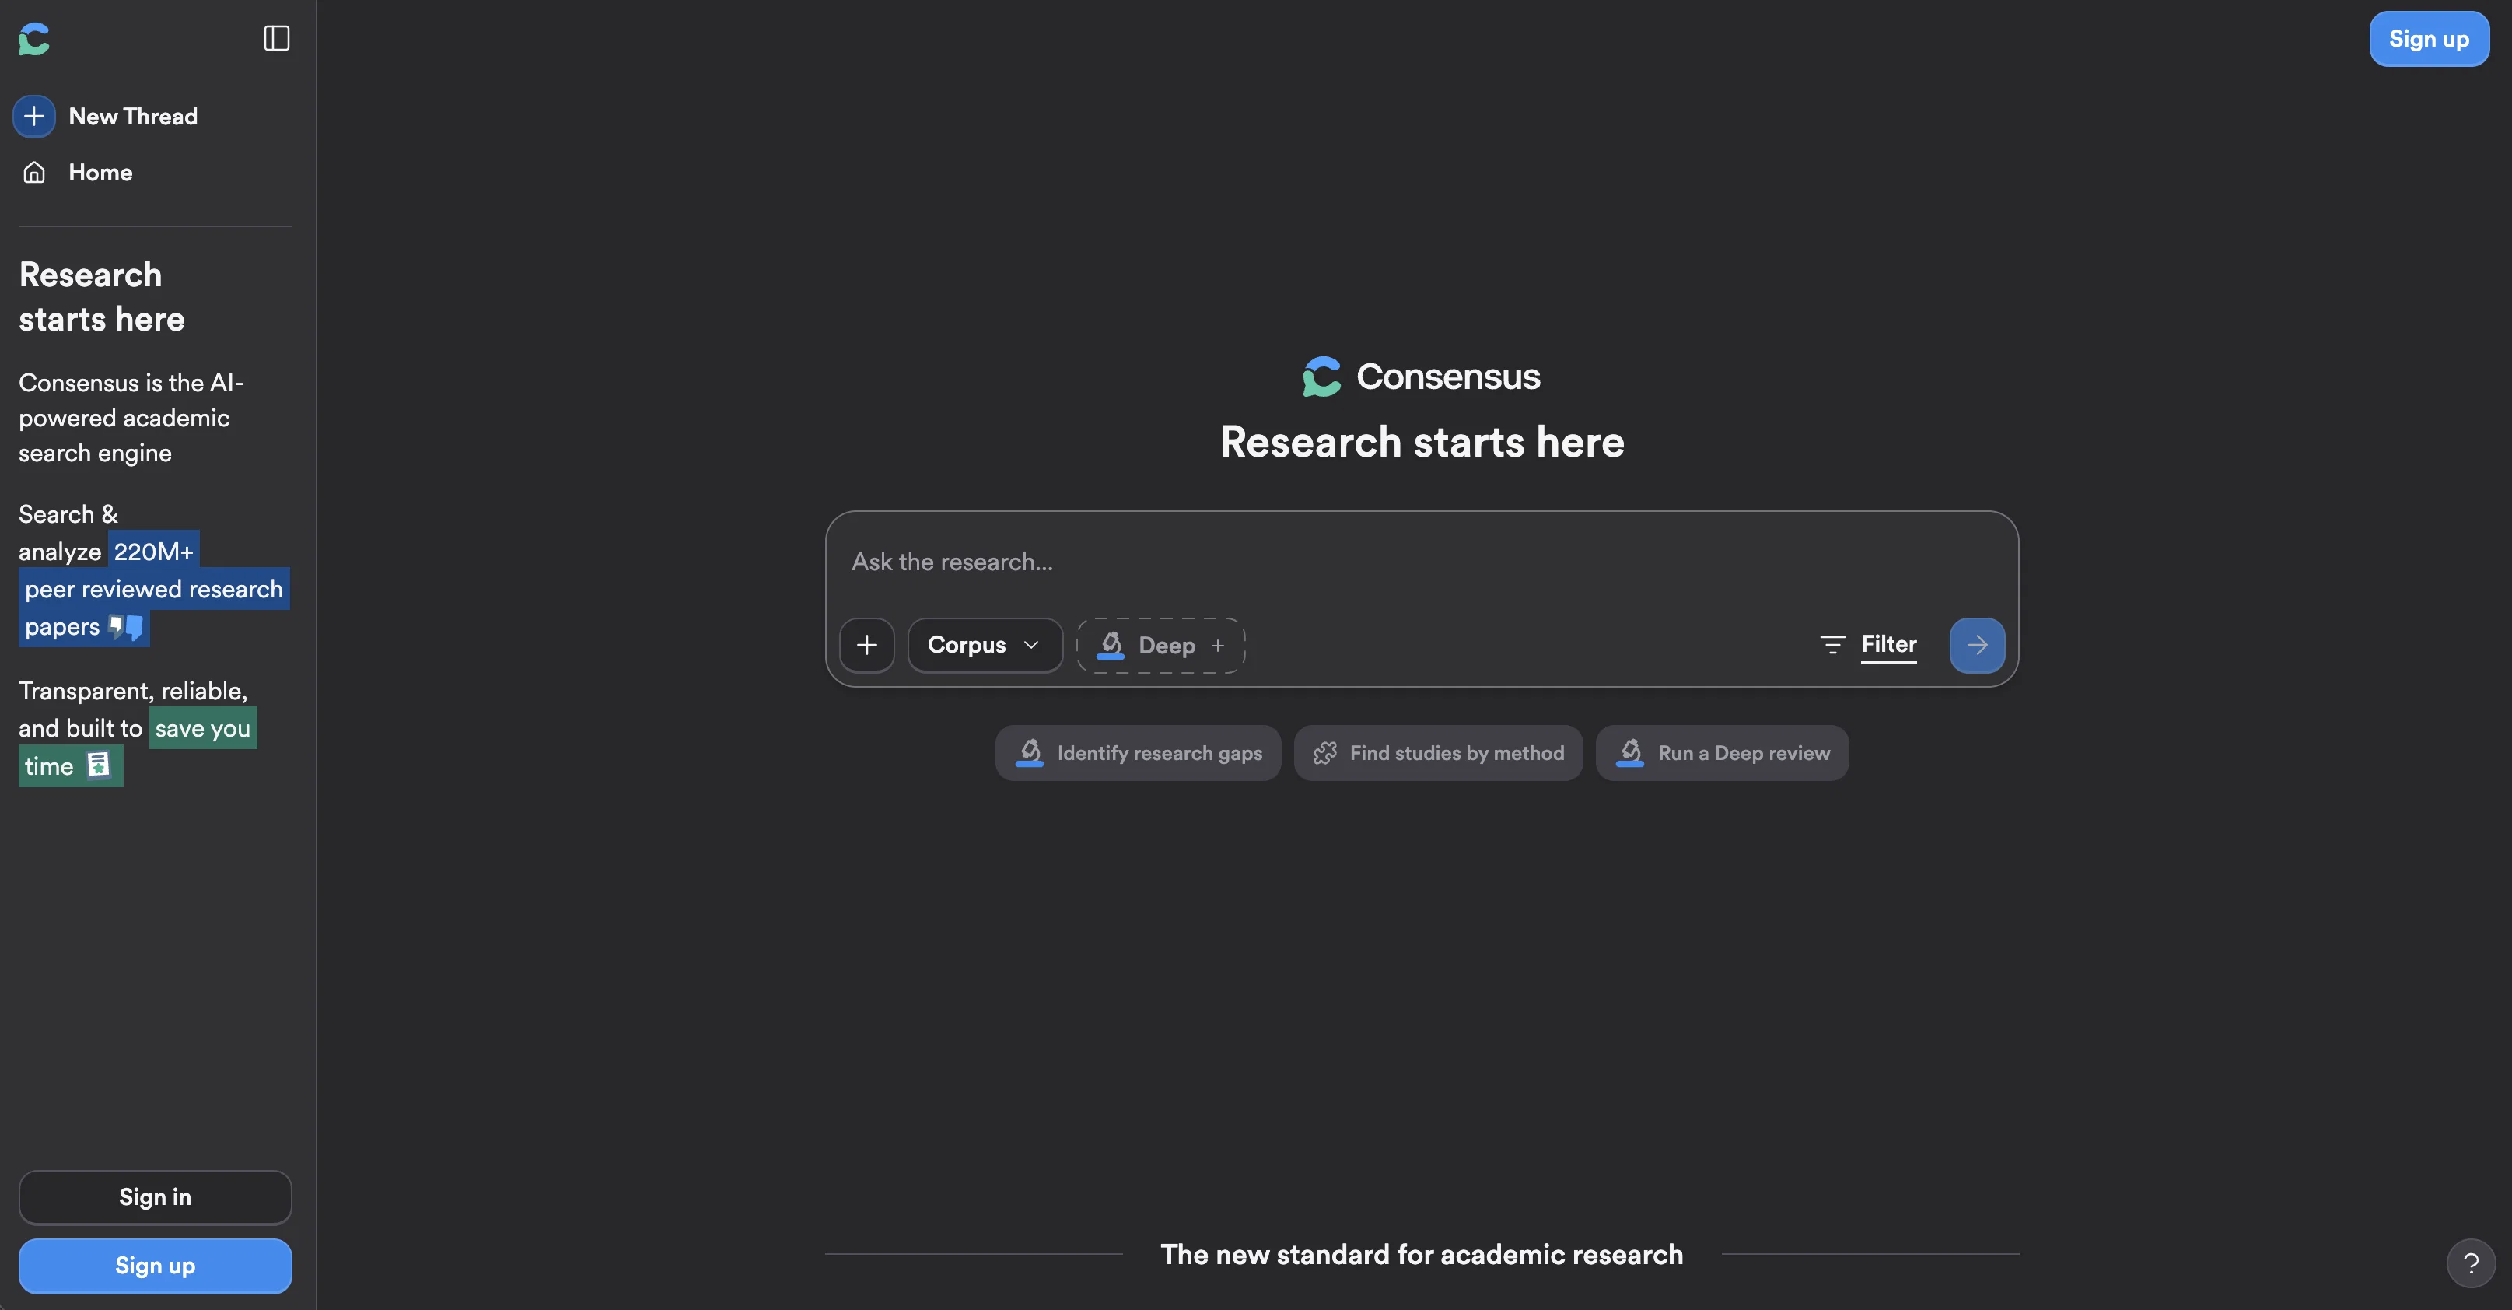Click the Ask the research input field
Image resolution: width=2512 pixels, height=1310 pixels.
[1422, 562]
